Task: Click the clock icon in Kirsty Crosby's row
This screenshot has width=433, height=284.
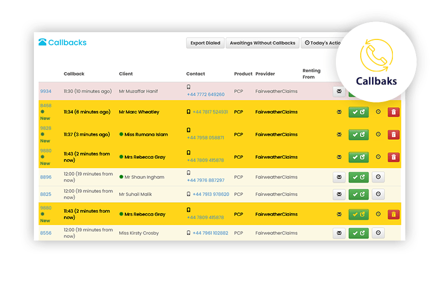Action: (378, 233)
